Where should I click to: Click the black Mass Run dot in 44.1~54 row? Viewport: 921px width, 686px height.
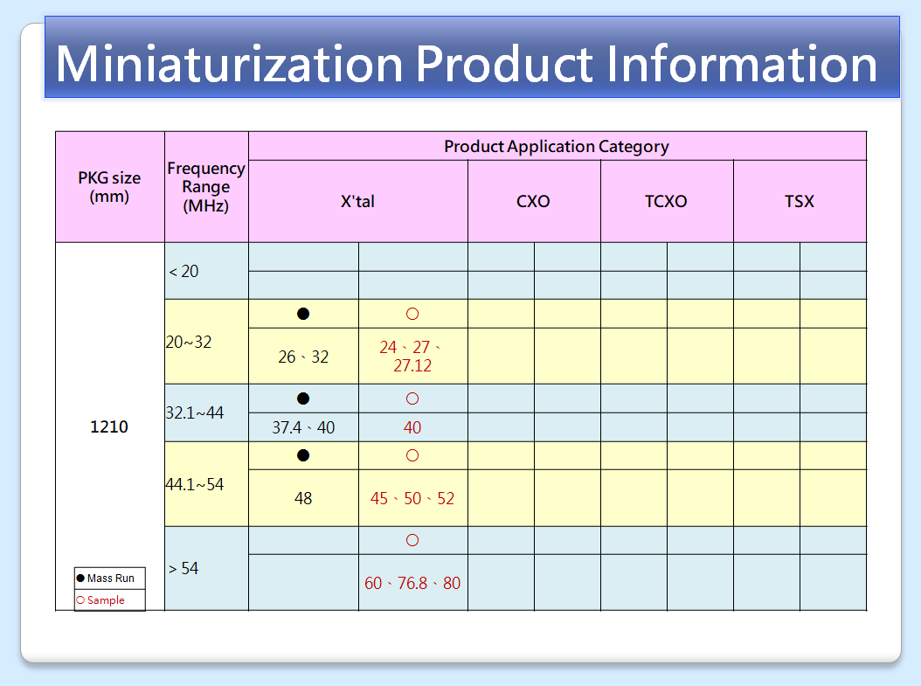pos(303,455)
